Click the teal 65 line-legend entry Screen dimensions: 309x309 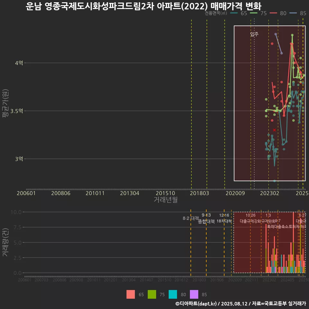click(239, 13)
